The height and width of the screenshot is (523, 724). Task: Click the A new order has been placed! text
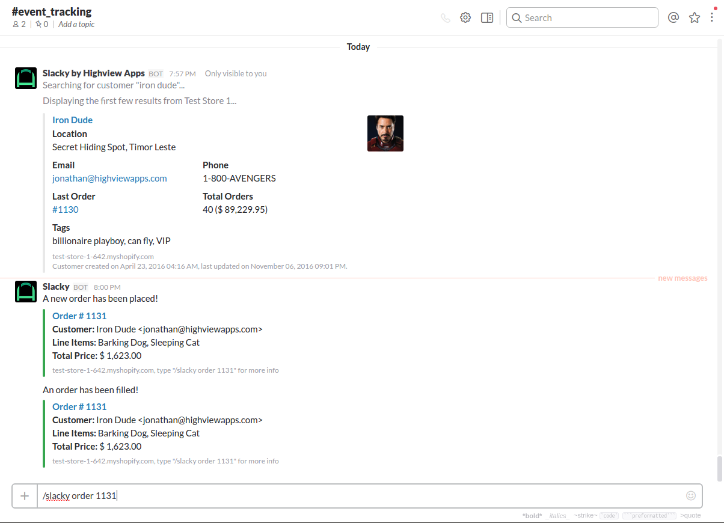pyautogui.click(x=100, y=299)
